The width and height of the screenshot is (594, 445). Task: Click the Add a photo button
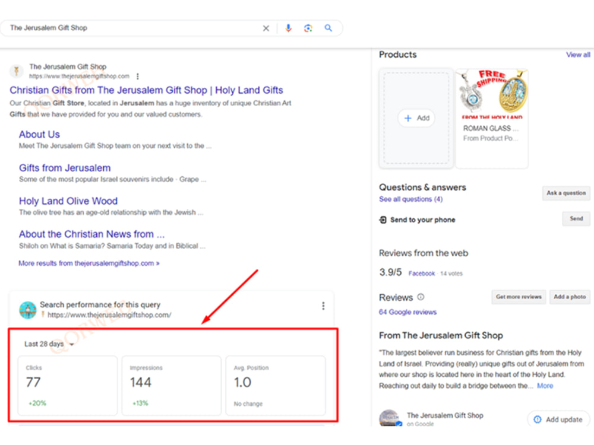[x=570, y=297]
